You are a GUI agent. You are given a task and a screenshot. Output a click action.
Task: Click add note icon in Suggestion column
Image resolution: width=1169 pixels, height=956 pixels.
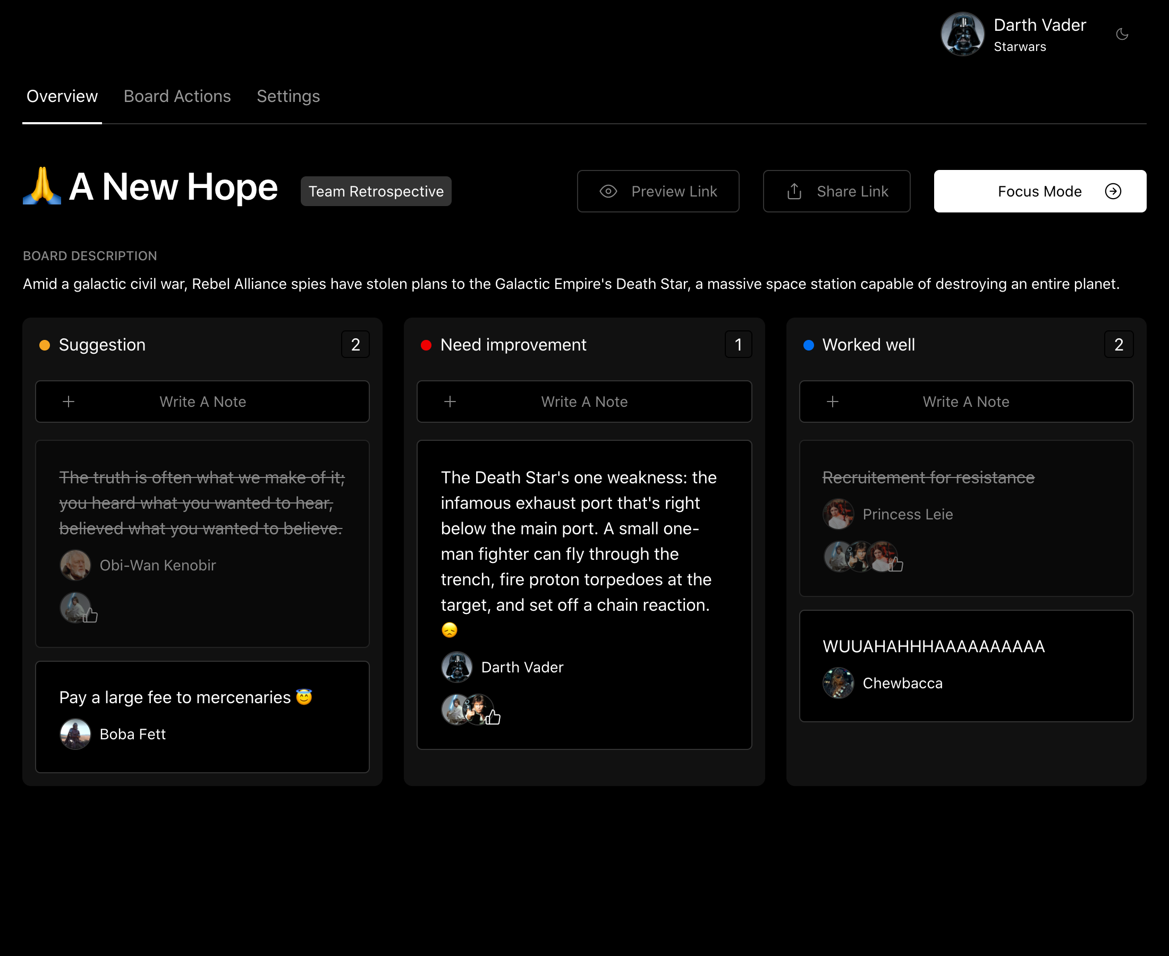[x=68, y=401]
